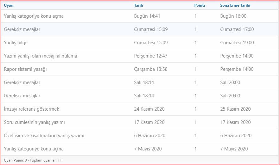280x165 pixels.
Task: Click the 25 Kasım 2020 expiry date
Action: (235, 109)
